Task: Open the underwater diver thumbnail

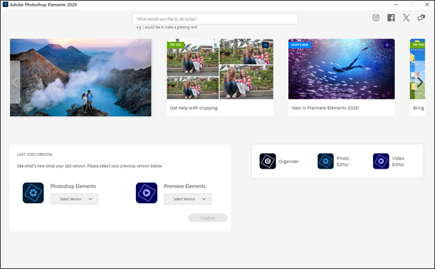Action: (342, 69)
